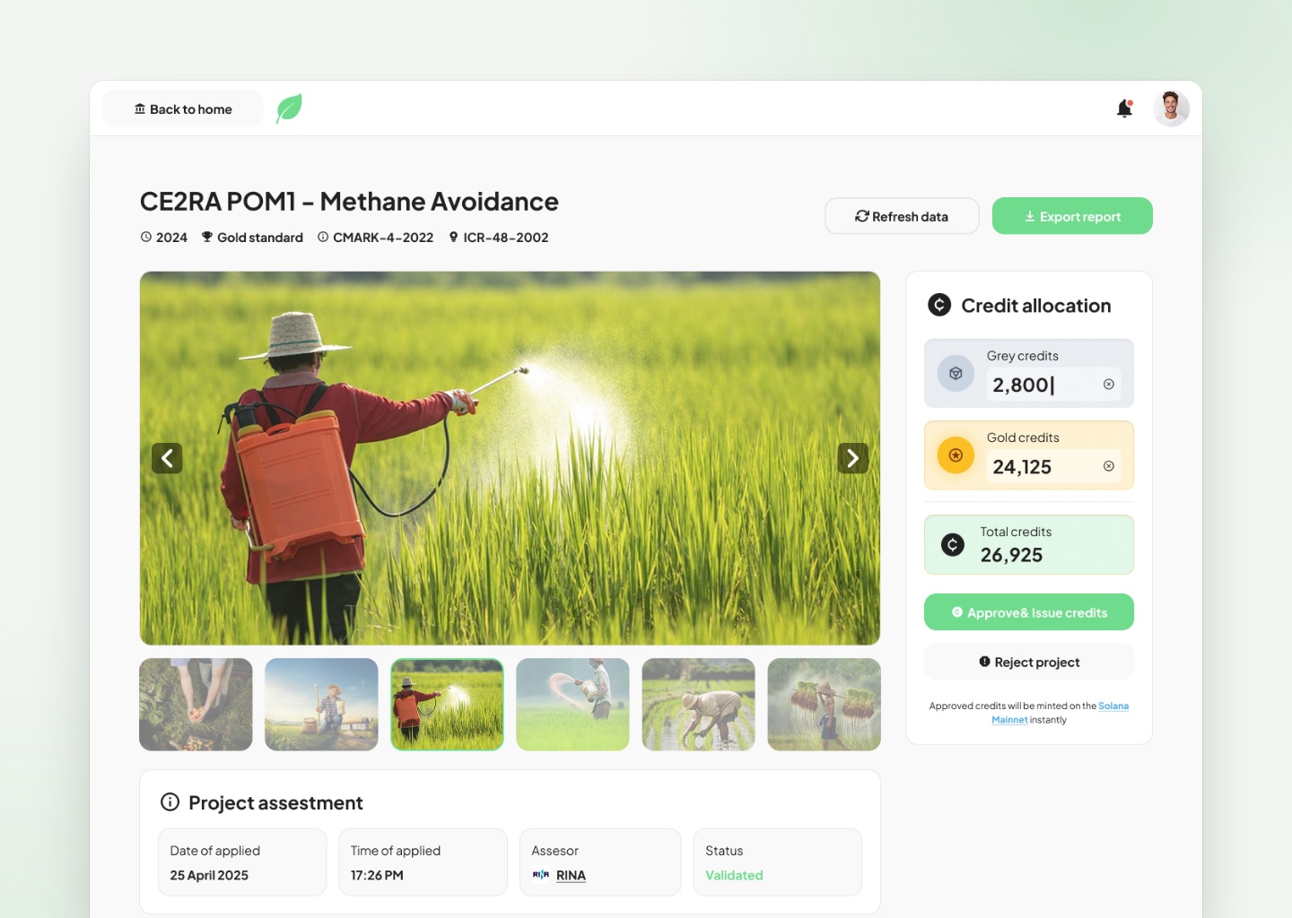
Task: Click the Back to home button
Action: coord(183,108)
